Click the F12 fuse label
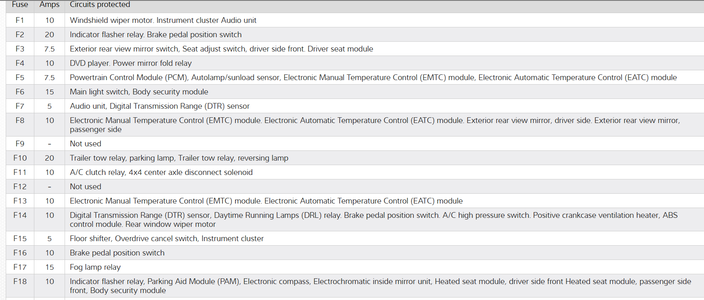 [20, 187]
